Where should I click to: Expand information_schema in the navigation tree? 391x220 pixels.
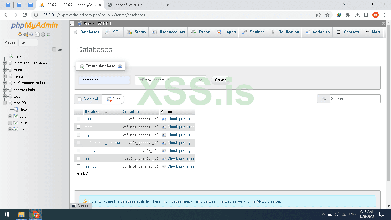pos(5,63)
